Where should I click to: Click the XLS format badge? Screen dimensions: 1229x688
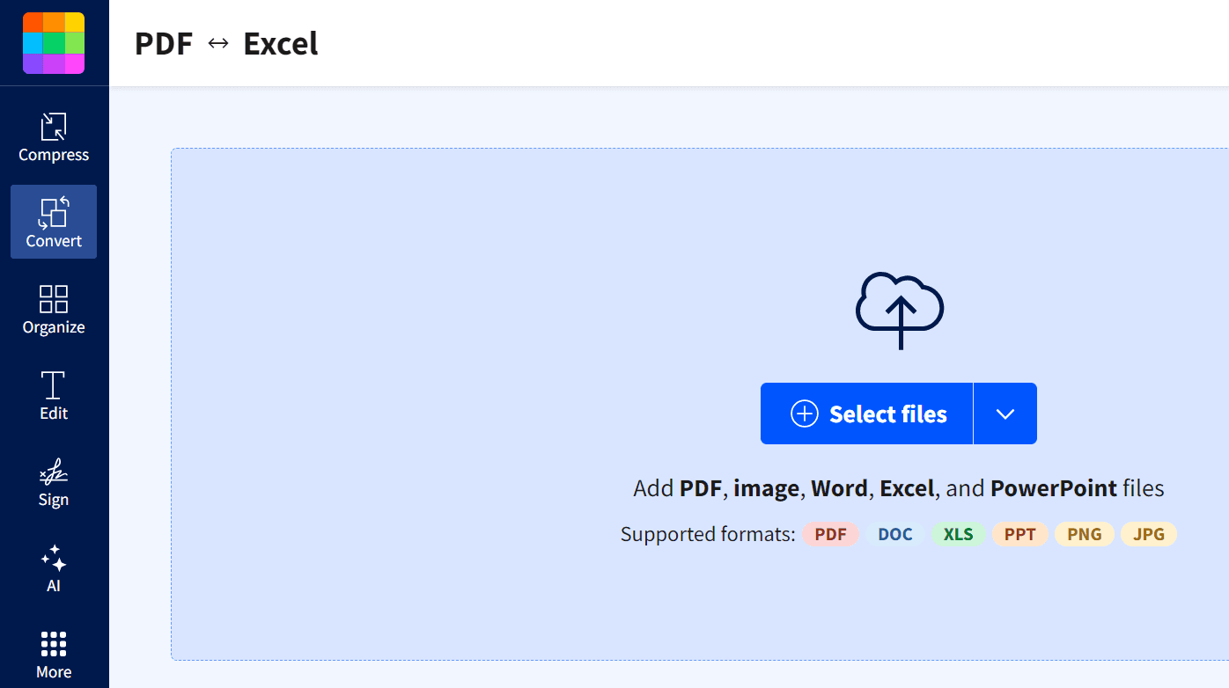point(959,534)
